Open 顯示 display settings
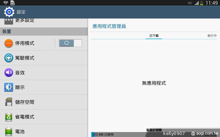The image size is (220, 137). [x=44, y=87]
